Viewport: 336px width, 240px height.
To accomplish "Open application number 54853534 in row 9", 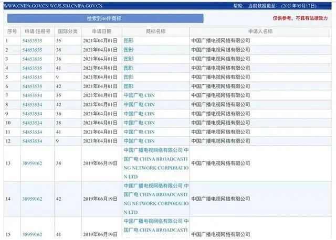I will 32,114.
